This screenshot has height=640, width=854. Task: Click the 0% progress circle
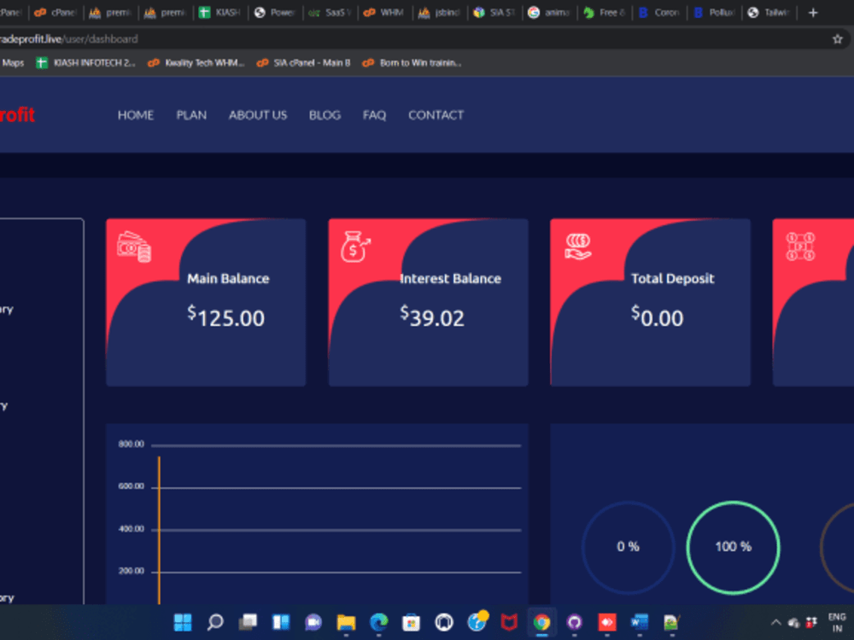coord(628,547)
